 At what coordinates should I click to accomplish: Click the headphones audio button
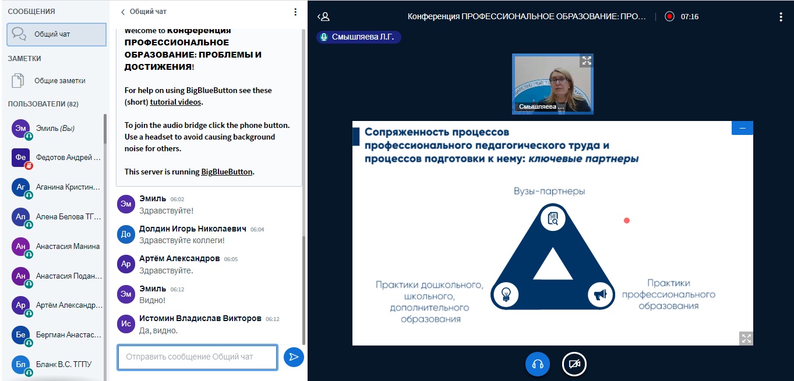tap(538, 364)
